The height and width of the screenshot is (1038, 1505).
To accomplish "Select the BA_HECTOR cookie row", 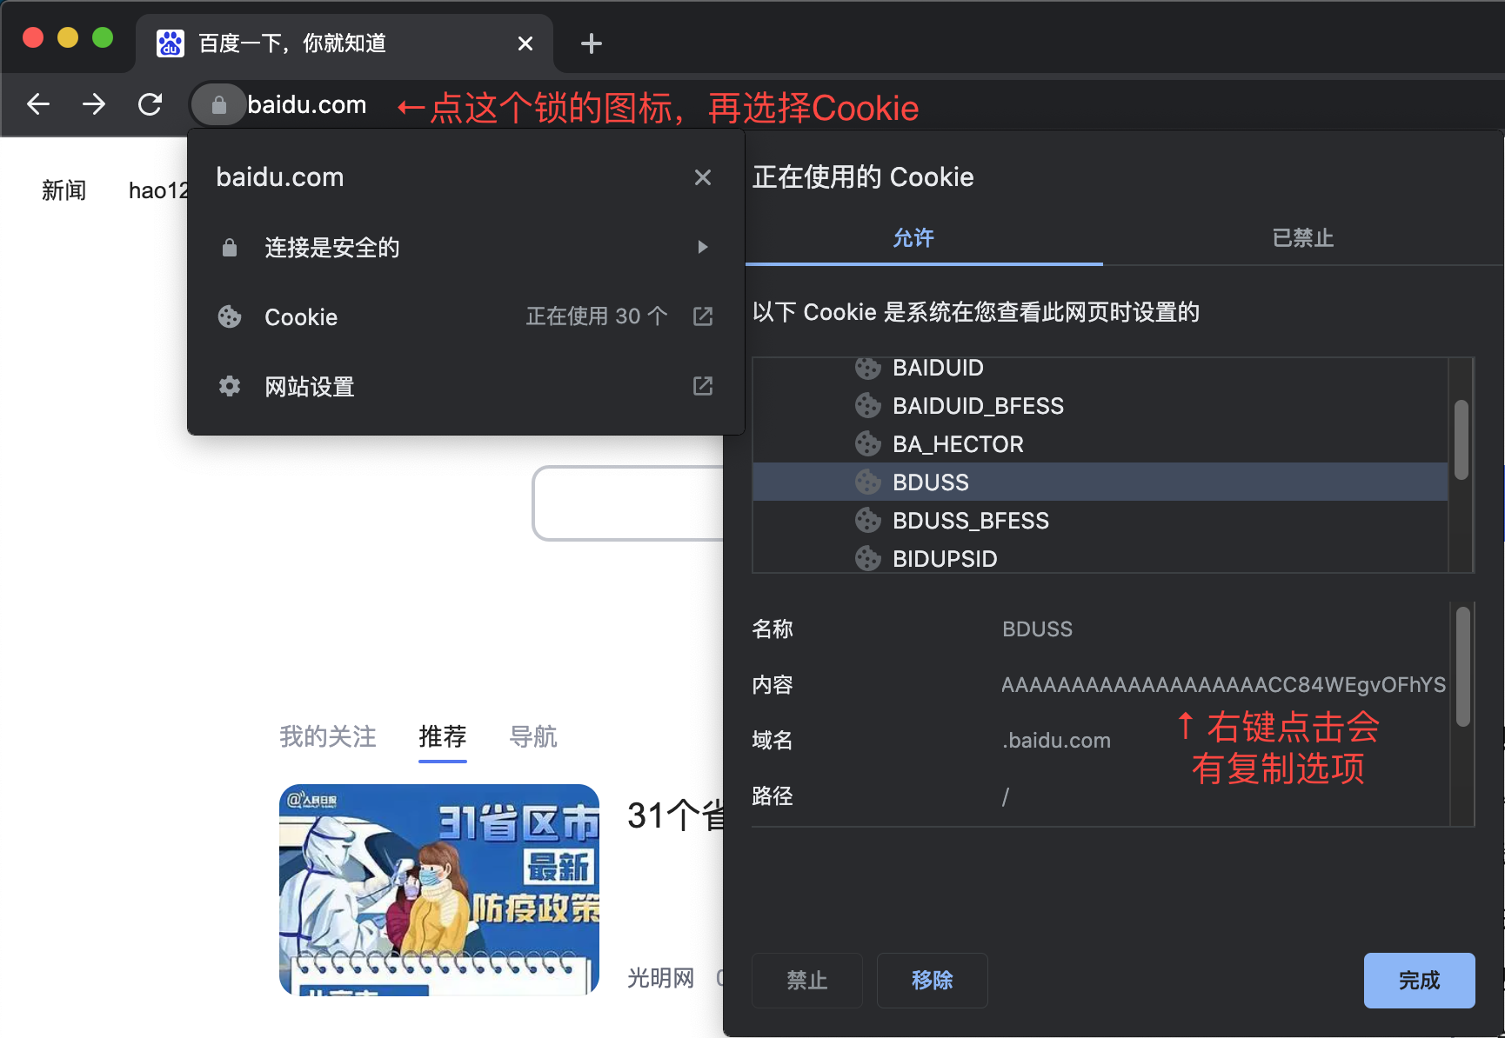I will tap(1100, 444).
